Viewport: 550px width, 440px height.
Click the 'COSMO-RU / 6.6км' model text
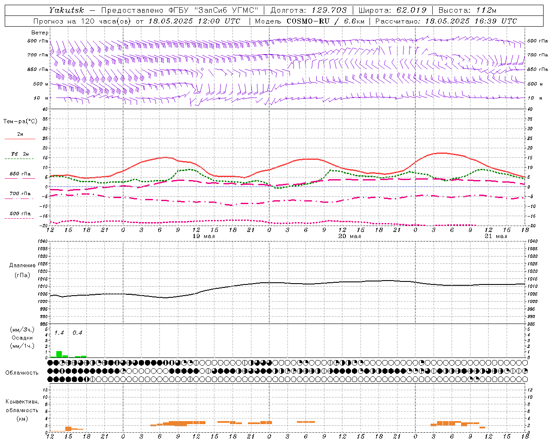[325, 21]
